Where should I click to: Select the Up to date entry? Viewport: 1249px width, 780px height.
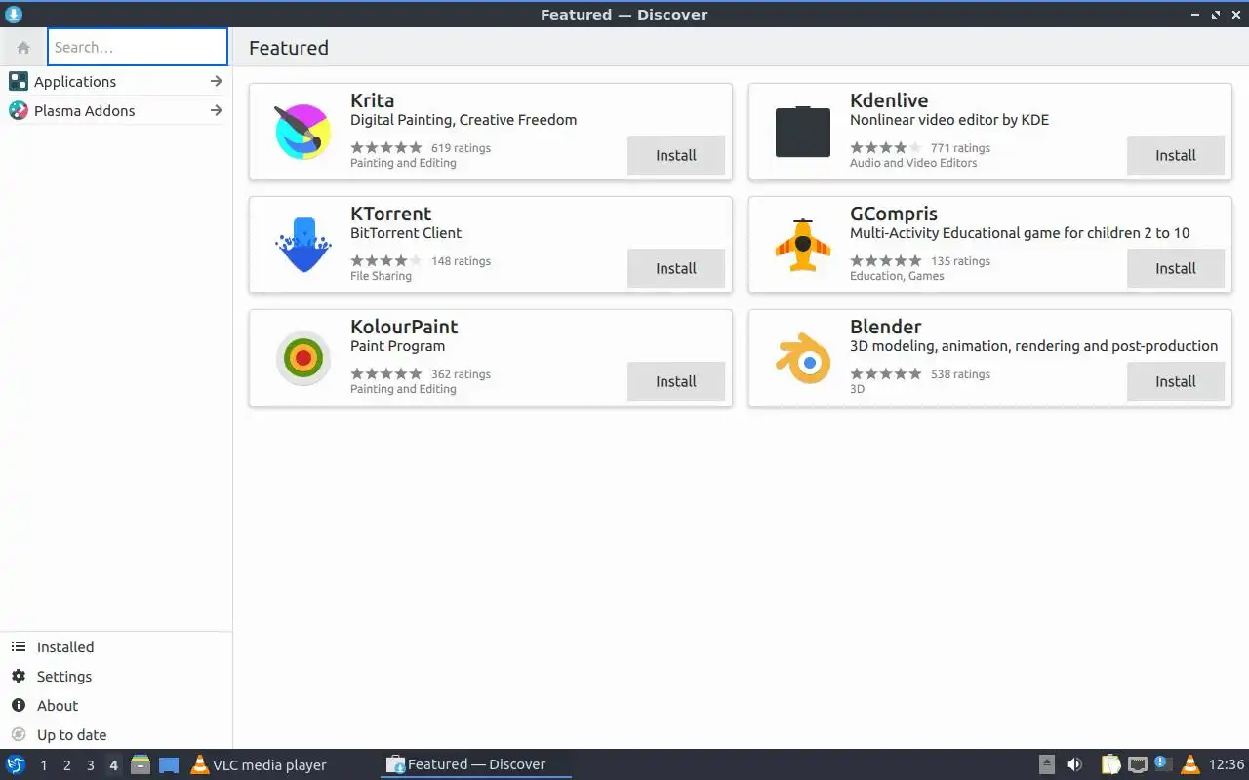116,734
